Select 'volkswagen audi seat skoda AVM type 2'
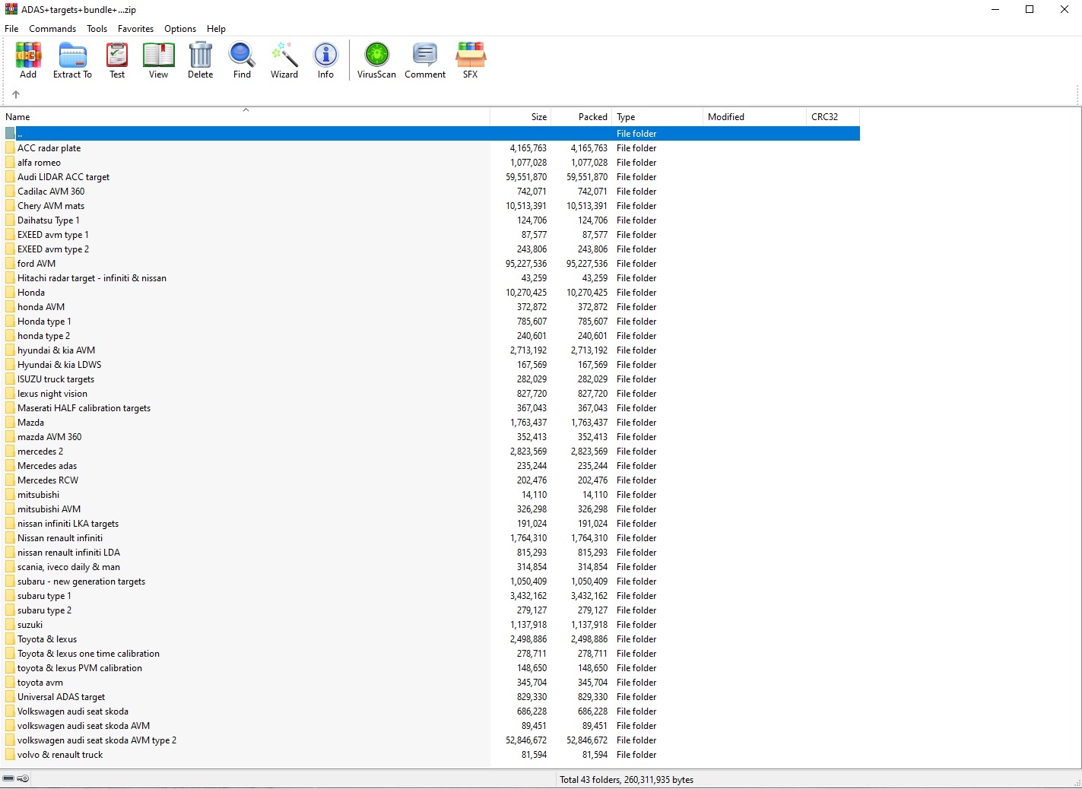Viewport: 1082px width, 789px height. [x=97, y=740]
